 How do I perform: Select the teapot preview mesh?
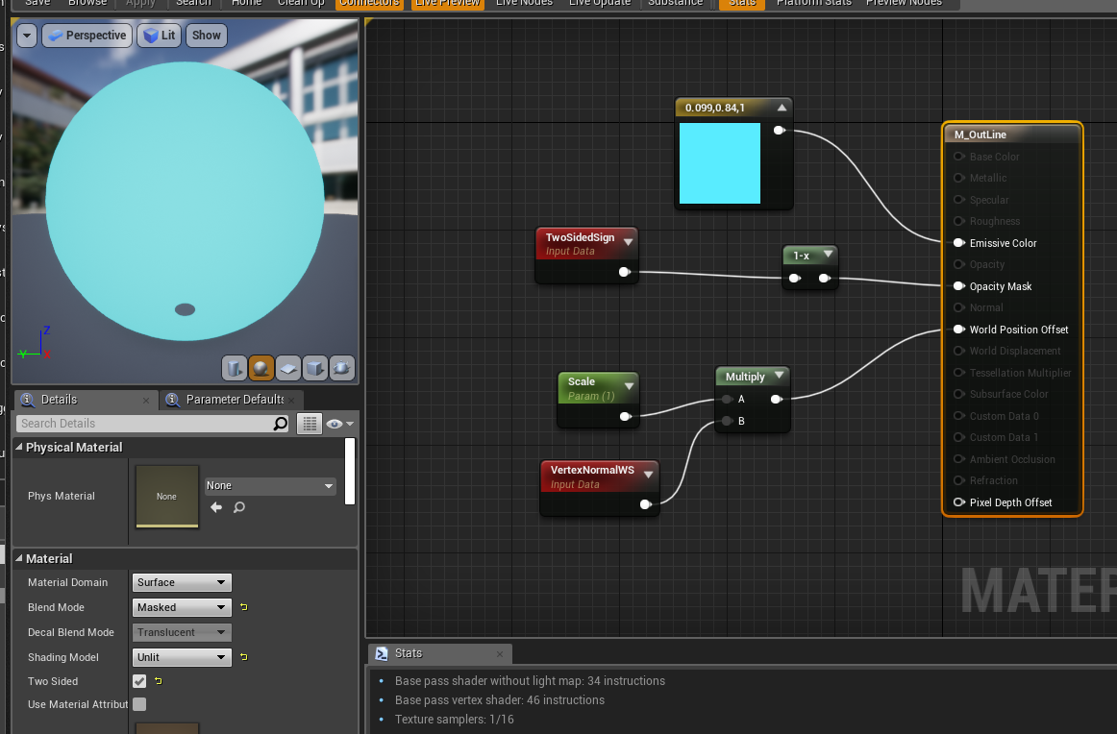tap(341, 368)
